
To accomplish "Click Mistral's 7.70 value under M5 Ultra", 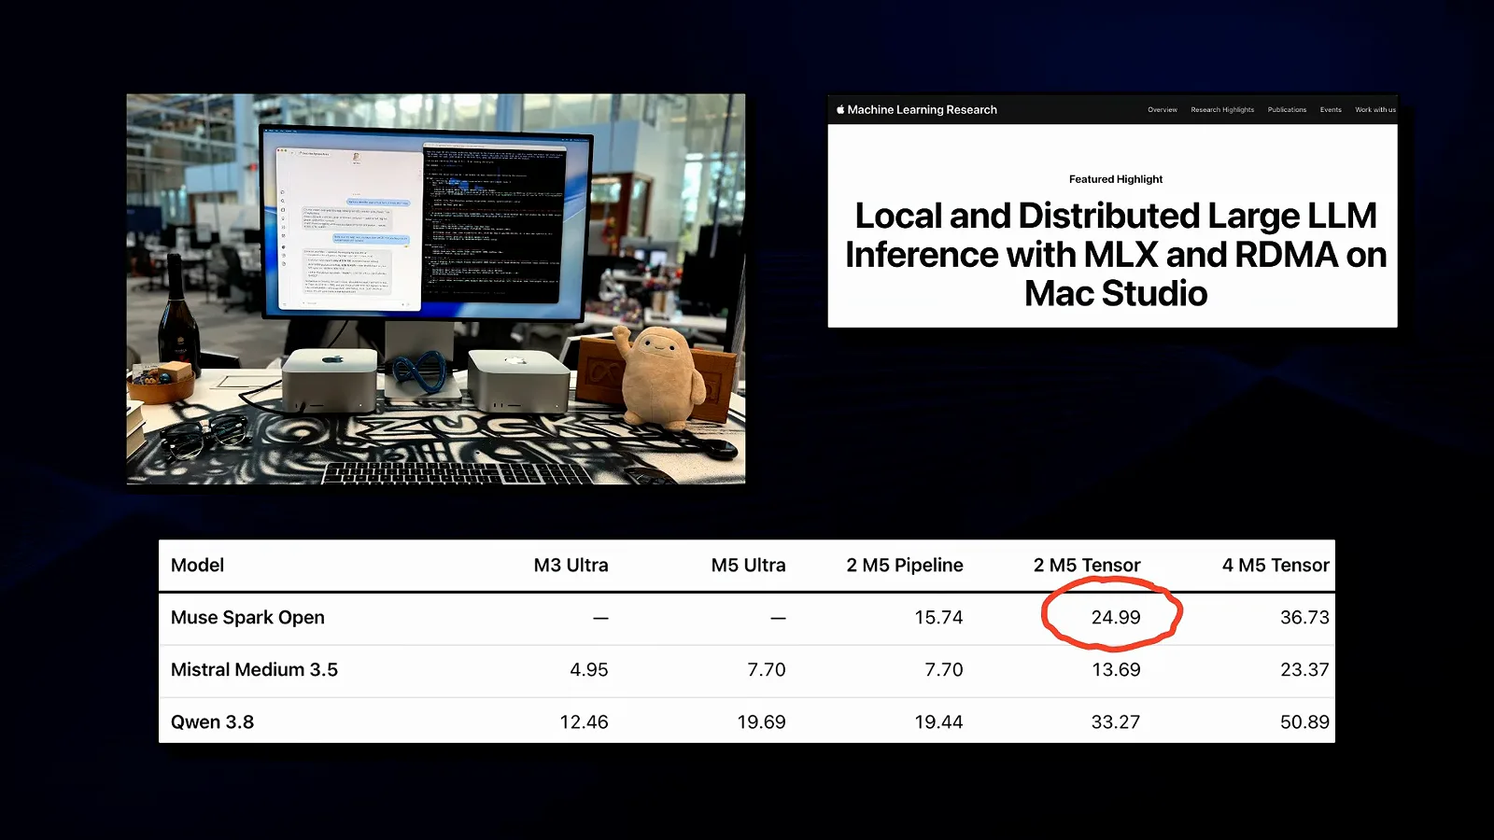I will (766, 670).
